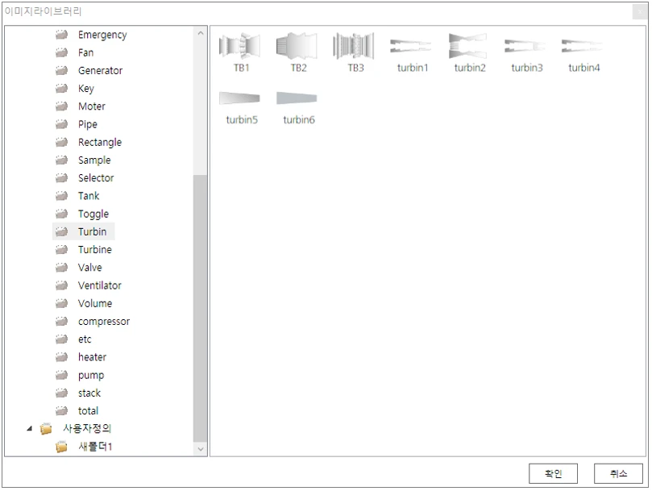Click the tree scrollbar down arrow

201,449
